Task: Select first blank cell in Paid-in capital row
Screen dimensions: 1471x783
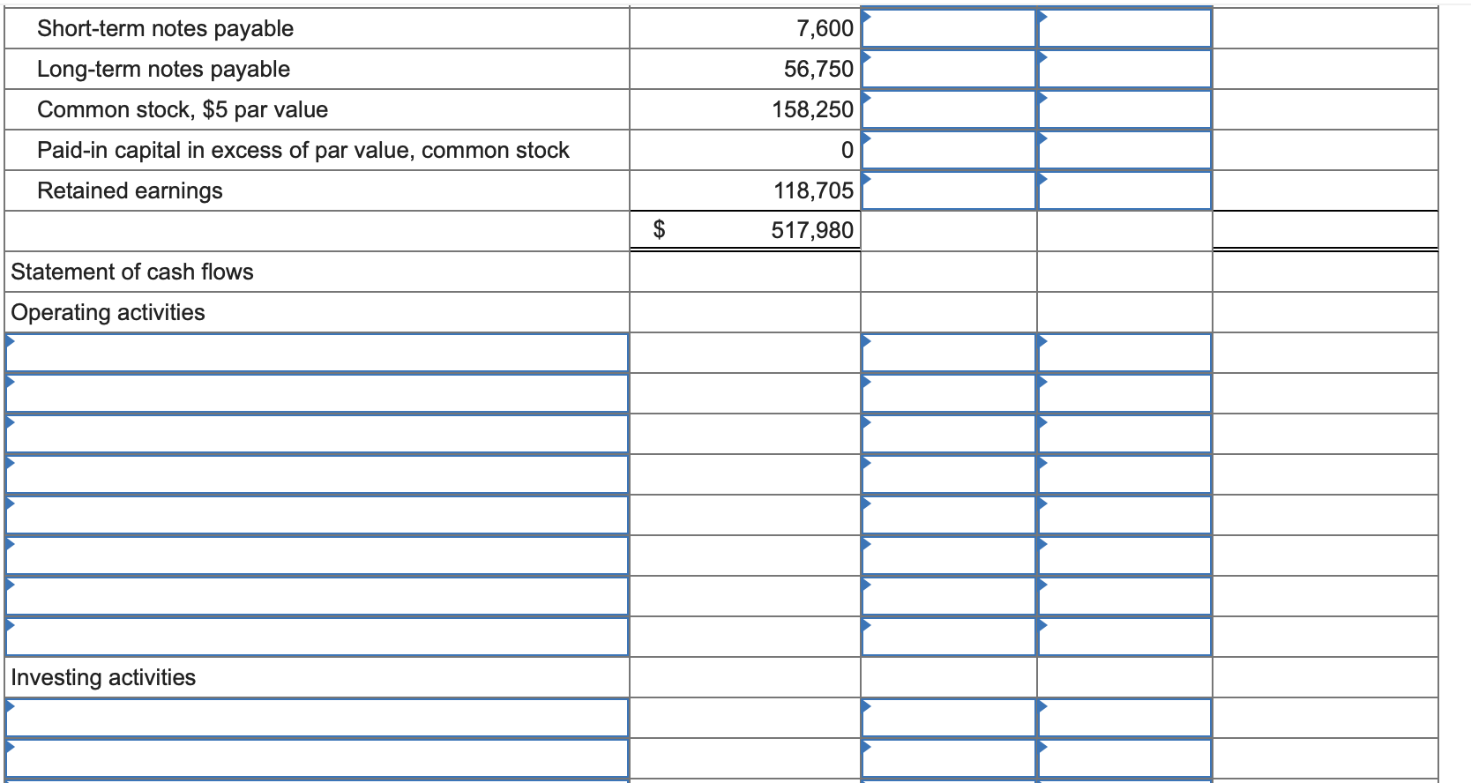Action: click(948, 150)
